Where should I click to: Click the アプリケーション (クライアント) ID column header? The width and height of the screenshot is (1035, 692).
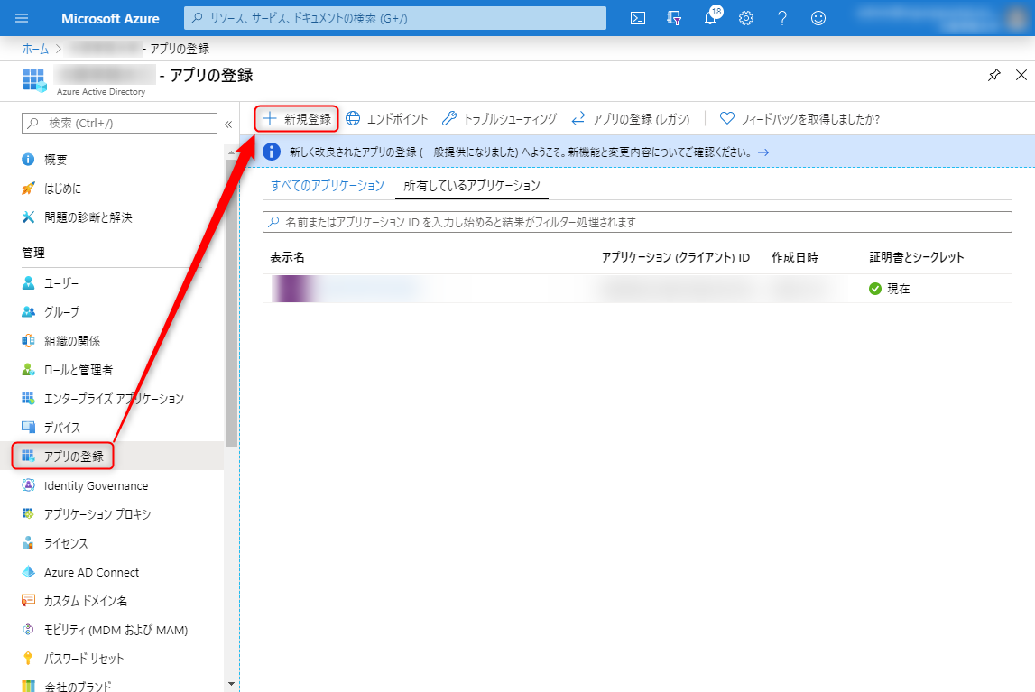click(x=675, y=257)
